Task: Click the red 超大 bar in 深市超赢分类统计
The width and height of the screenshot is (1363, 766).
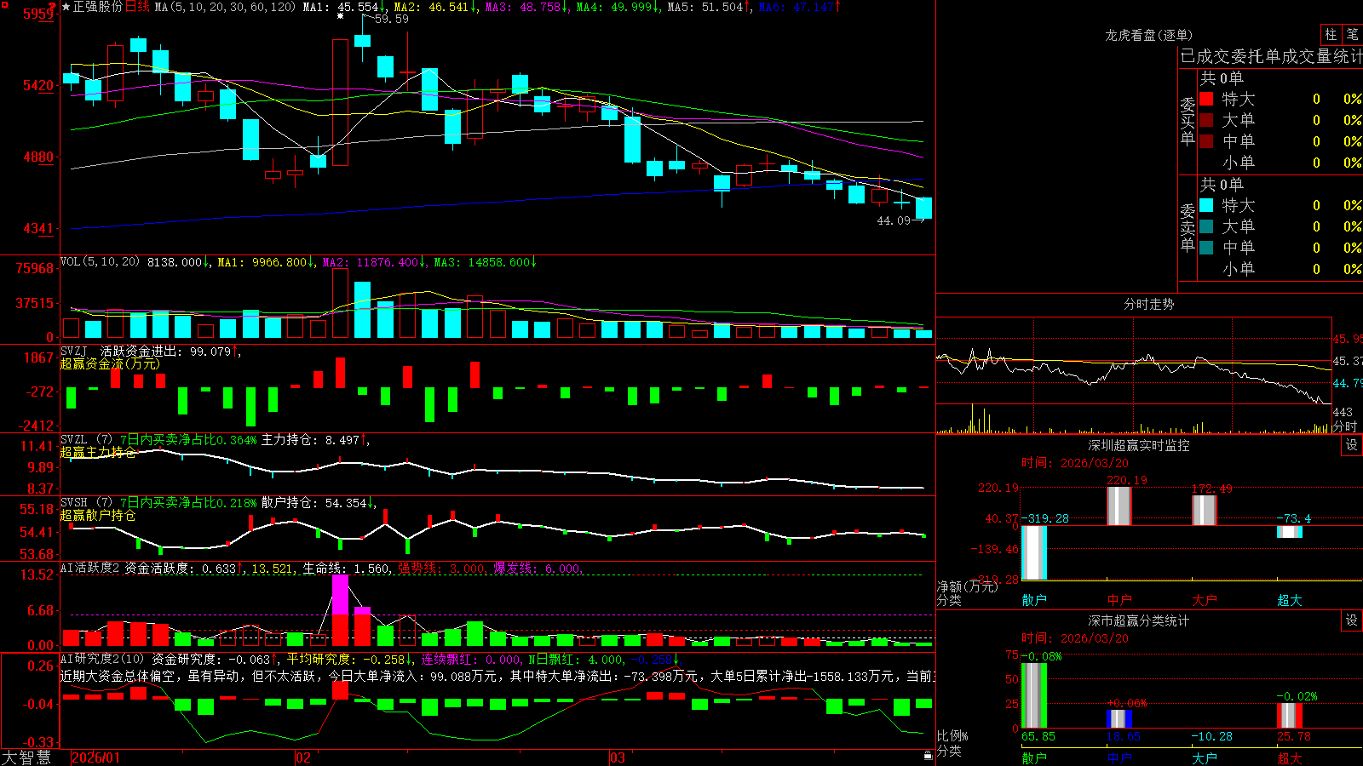Action: (x=1290, y=715)
